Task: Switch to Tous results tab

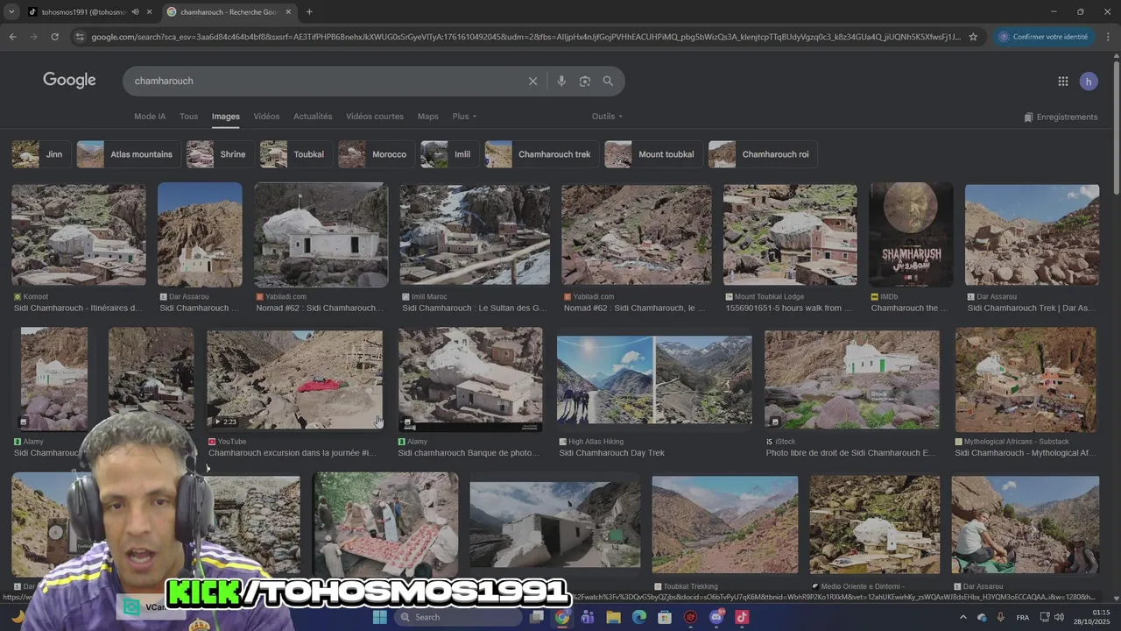Action: pos(188,117)
